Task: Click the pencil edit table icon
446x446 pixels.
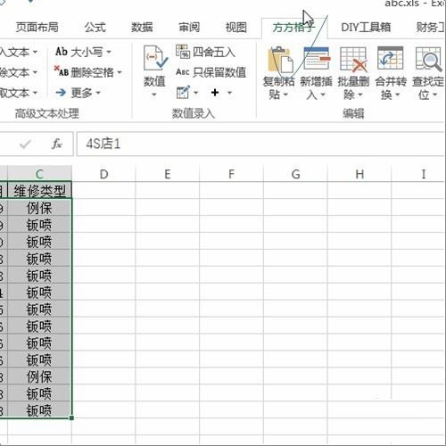Action: [x=183, y=93]
